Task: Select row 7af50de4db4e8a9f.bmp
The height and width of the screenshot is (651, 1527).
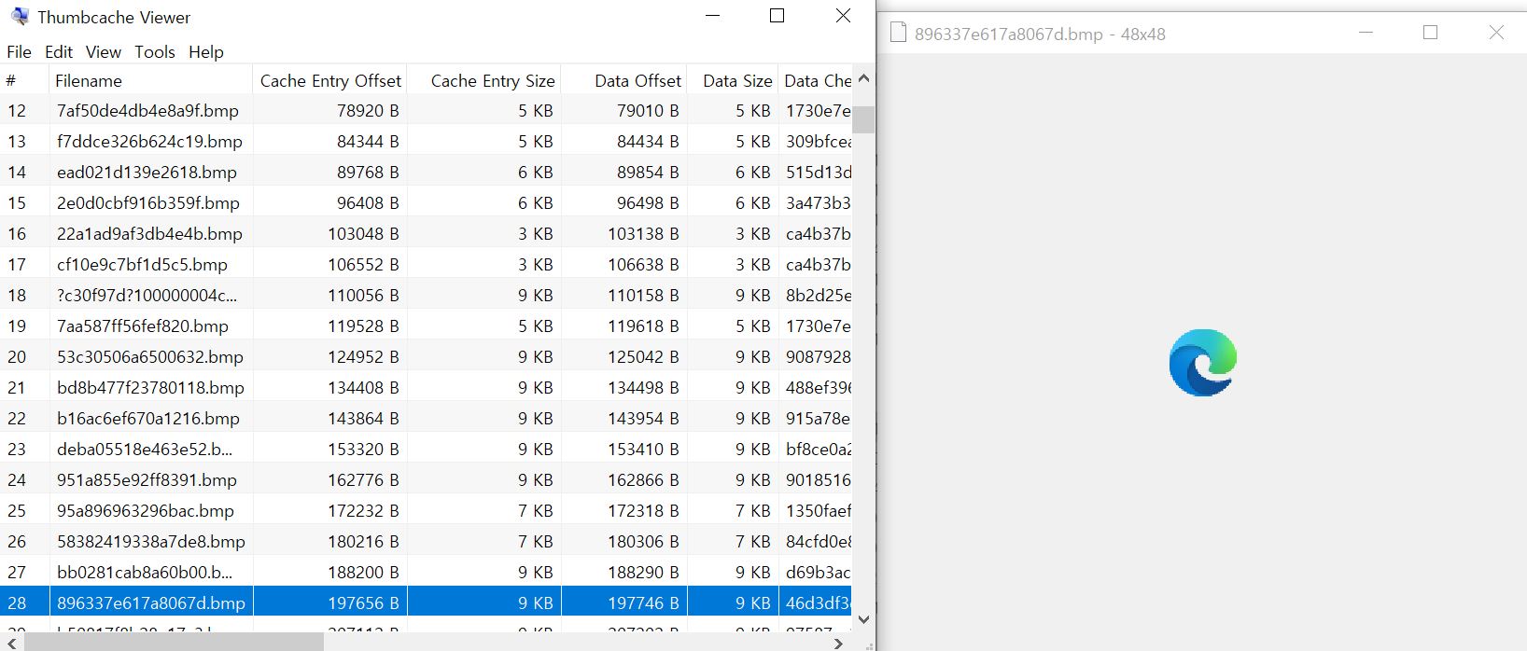Action: pyautogui.click(x=426, y=110)
